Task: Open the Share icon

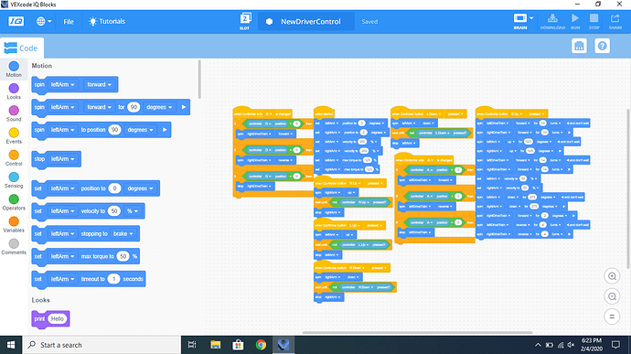Action: [615, 18]
